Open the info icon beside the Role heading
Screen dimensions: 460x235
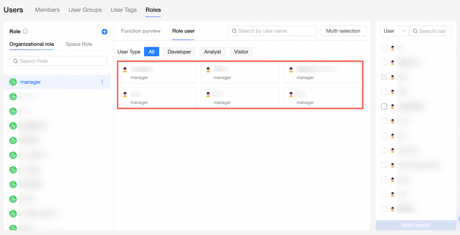pos(25,31)
